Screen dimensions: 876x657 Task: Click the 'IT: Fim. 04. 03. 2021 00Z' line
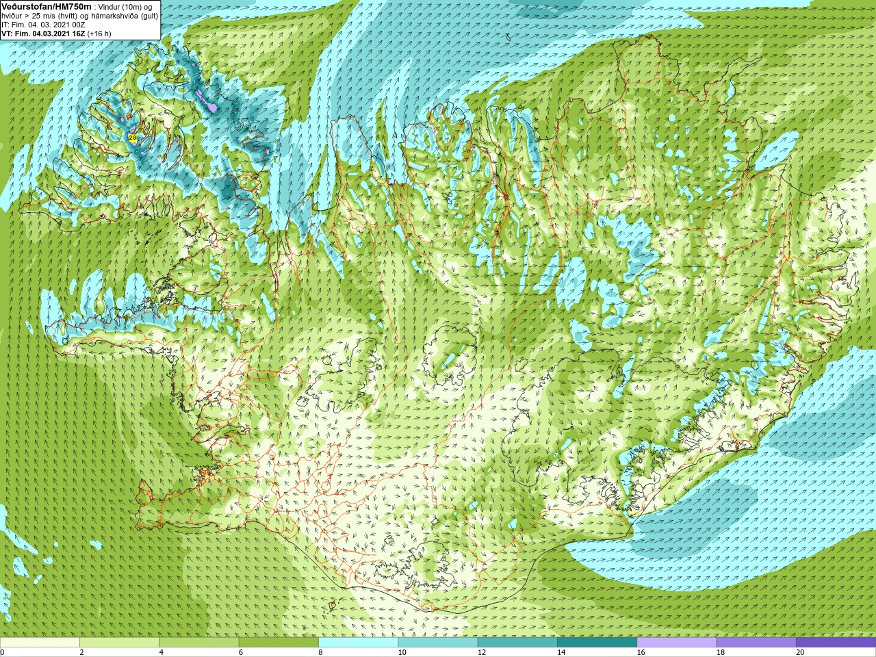click(43, 25)
